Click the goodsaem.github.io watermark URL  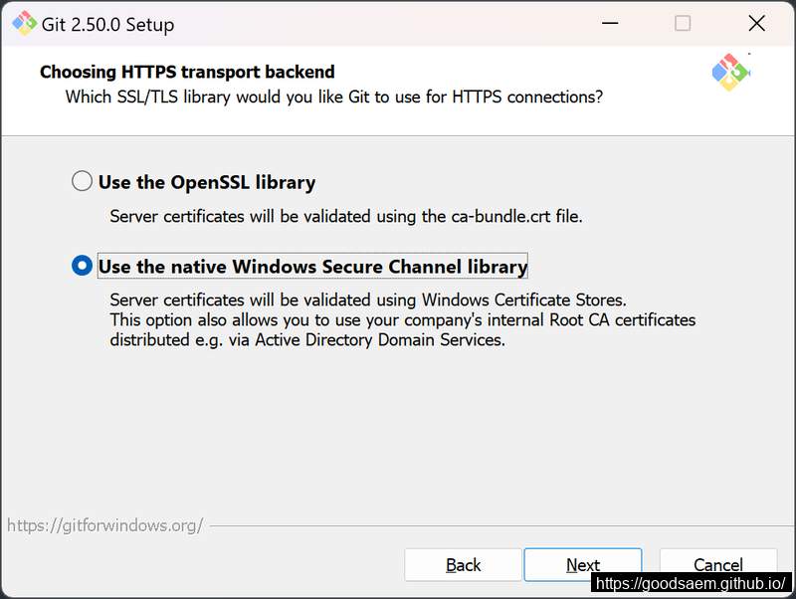click(x=691, y=583)
